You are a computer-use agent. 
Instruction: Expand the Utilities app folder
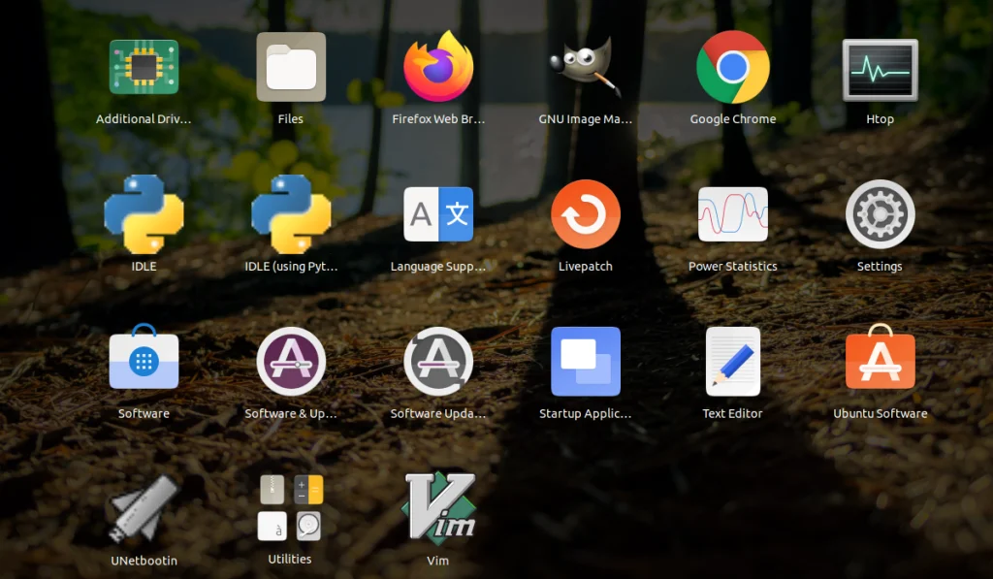tap(291, 506)
